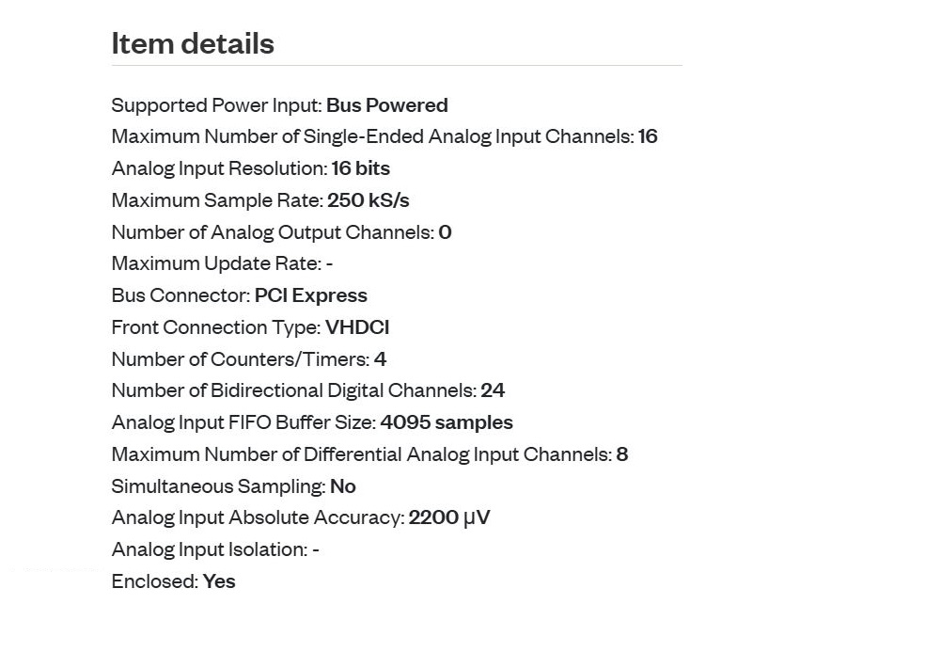Click the Item details heading
Viewport: 941px width, 668px height.
pyautogui.click(x=193, y=43)
